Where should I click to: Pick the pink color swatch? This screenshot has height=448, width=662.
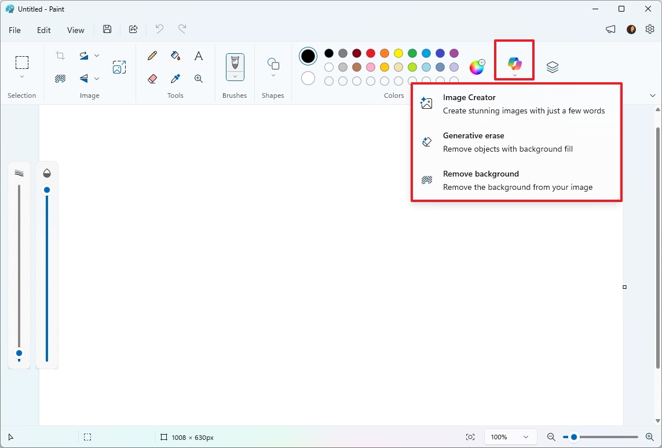[371, 67]
